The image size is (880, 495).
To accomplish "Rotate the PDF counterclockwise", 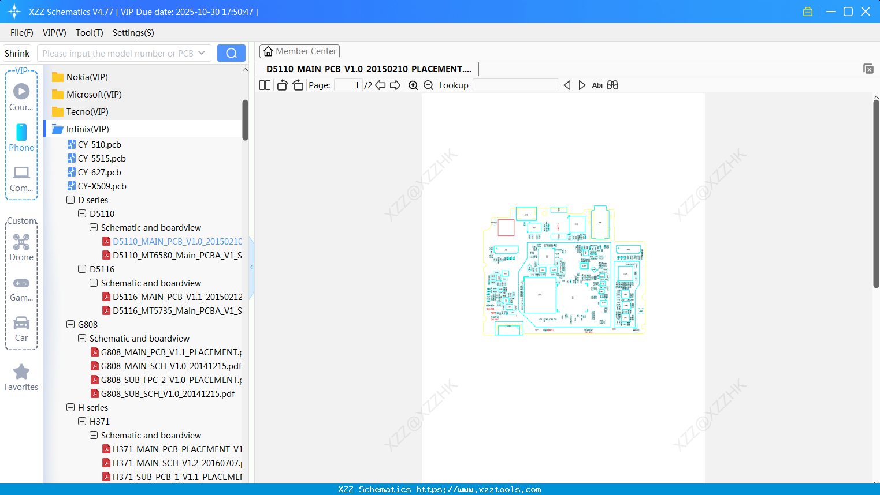I will coord(282,85).
